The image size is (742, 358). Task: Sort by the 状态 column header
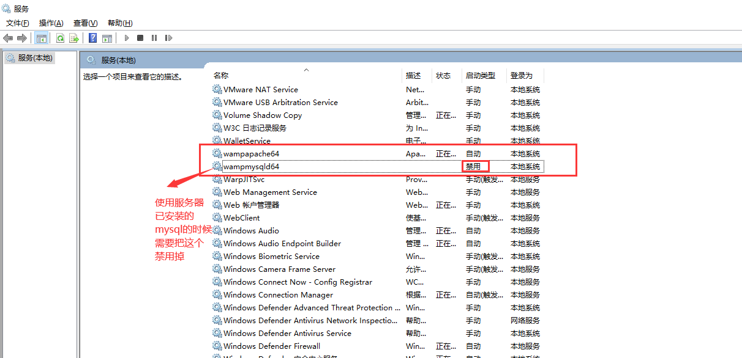[447, 75]
